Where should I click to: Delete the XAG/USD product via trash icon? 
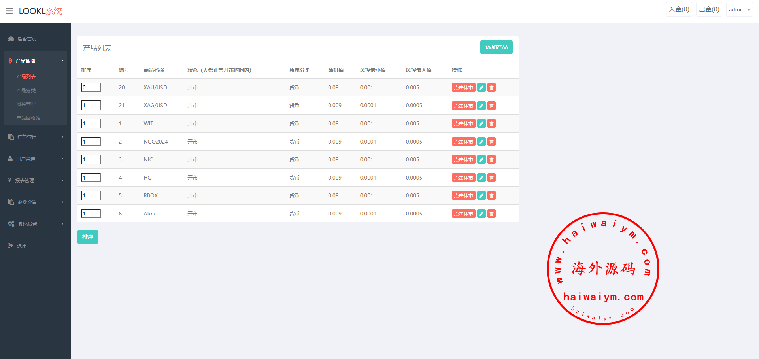(491, 106)
